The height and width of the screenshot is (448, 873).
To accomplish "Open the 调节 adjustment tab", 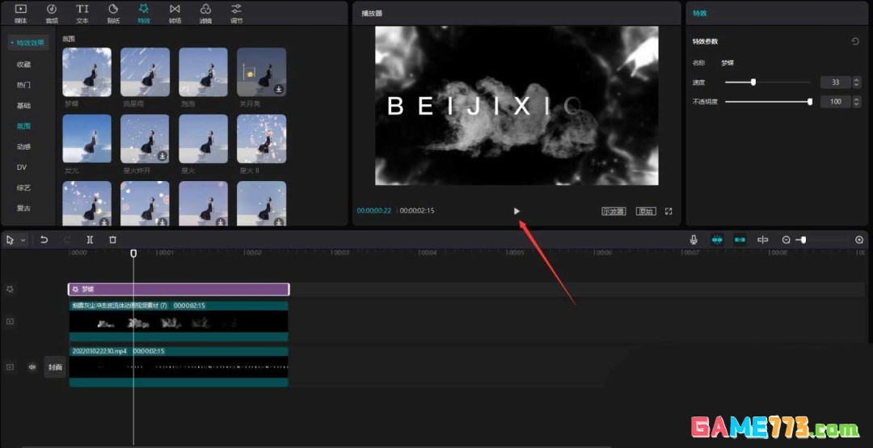I will tap(237, 14).
